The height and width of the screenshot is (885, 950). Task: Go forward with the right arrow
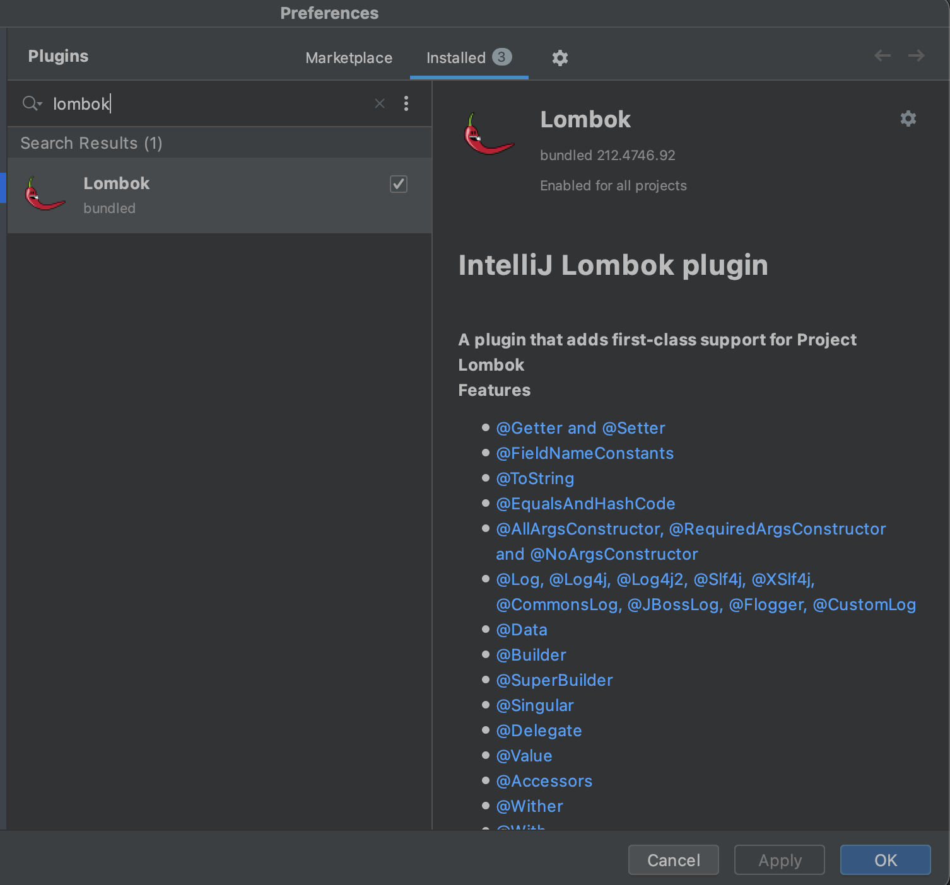pyautogui.click(x=916, y=55)
